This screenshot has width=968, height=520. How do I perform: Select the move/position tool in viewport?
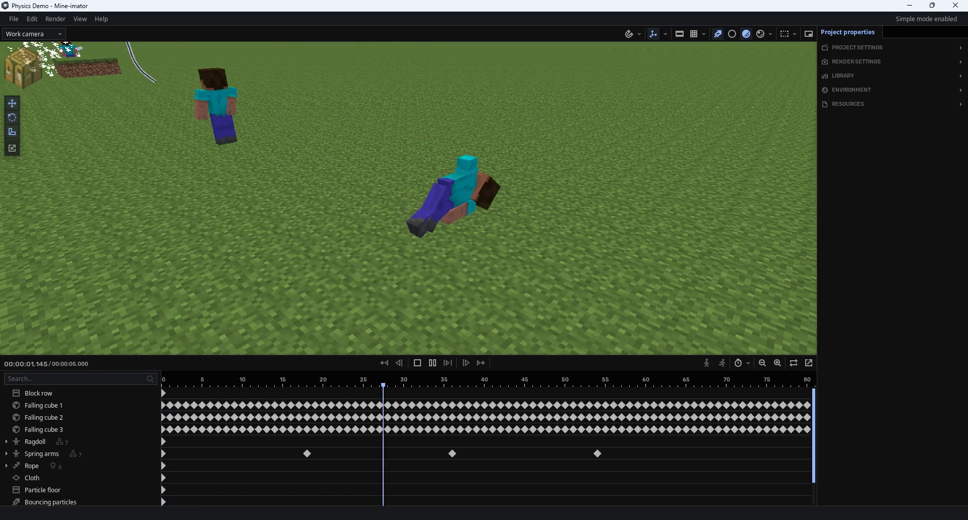(x=12, y=103)
